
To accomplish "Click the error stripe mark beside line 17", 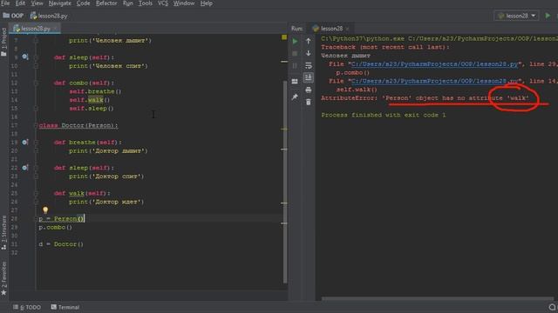I will (284, 130).
